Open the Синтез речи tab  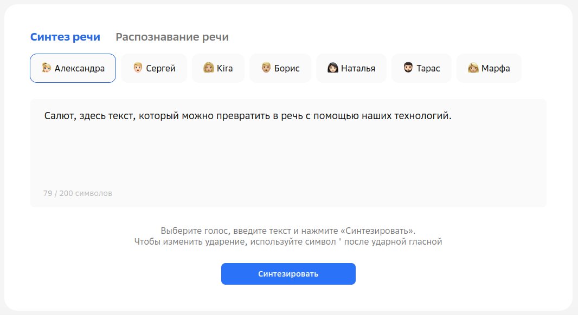(65, 37)
